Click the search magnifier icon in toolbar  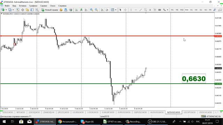(x=215, y=10)
